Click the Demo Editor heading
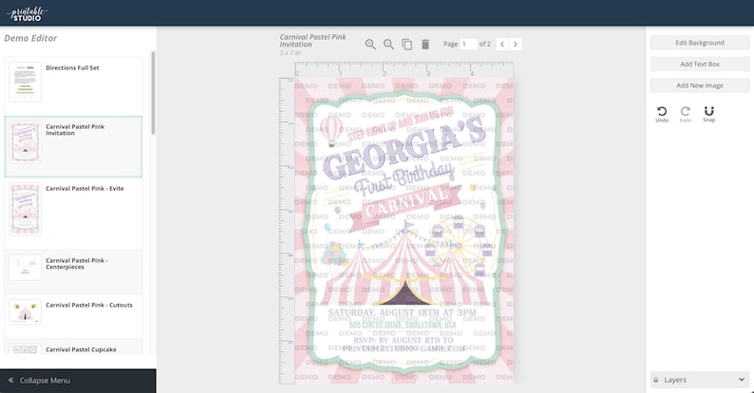The image size is (754, 393). pyautogui.click(x=30, y=38)
